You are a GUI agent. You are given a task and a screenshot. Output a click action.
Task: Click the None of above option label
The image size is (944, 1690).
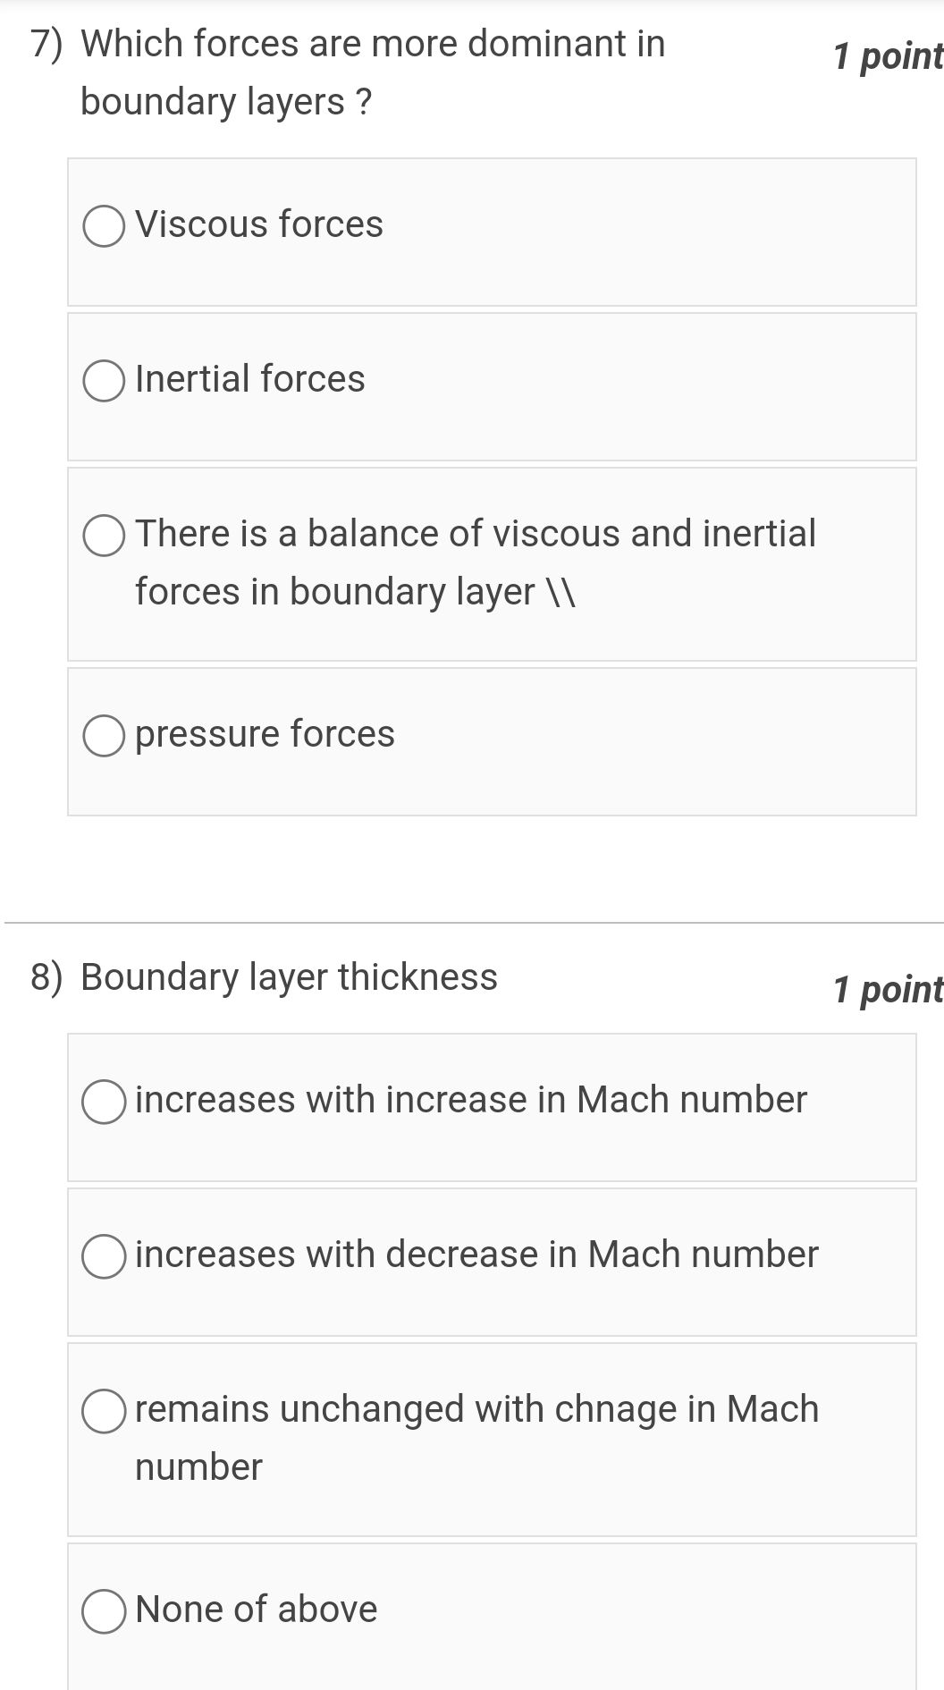255,1609
